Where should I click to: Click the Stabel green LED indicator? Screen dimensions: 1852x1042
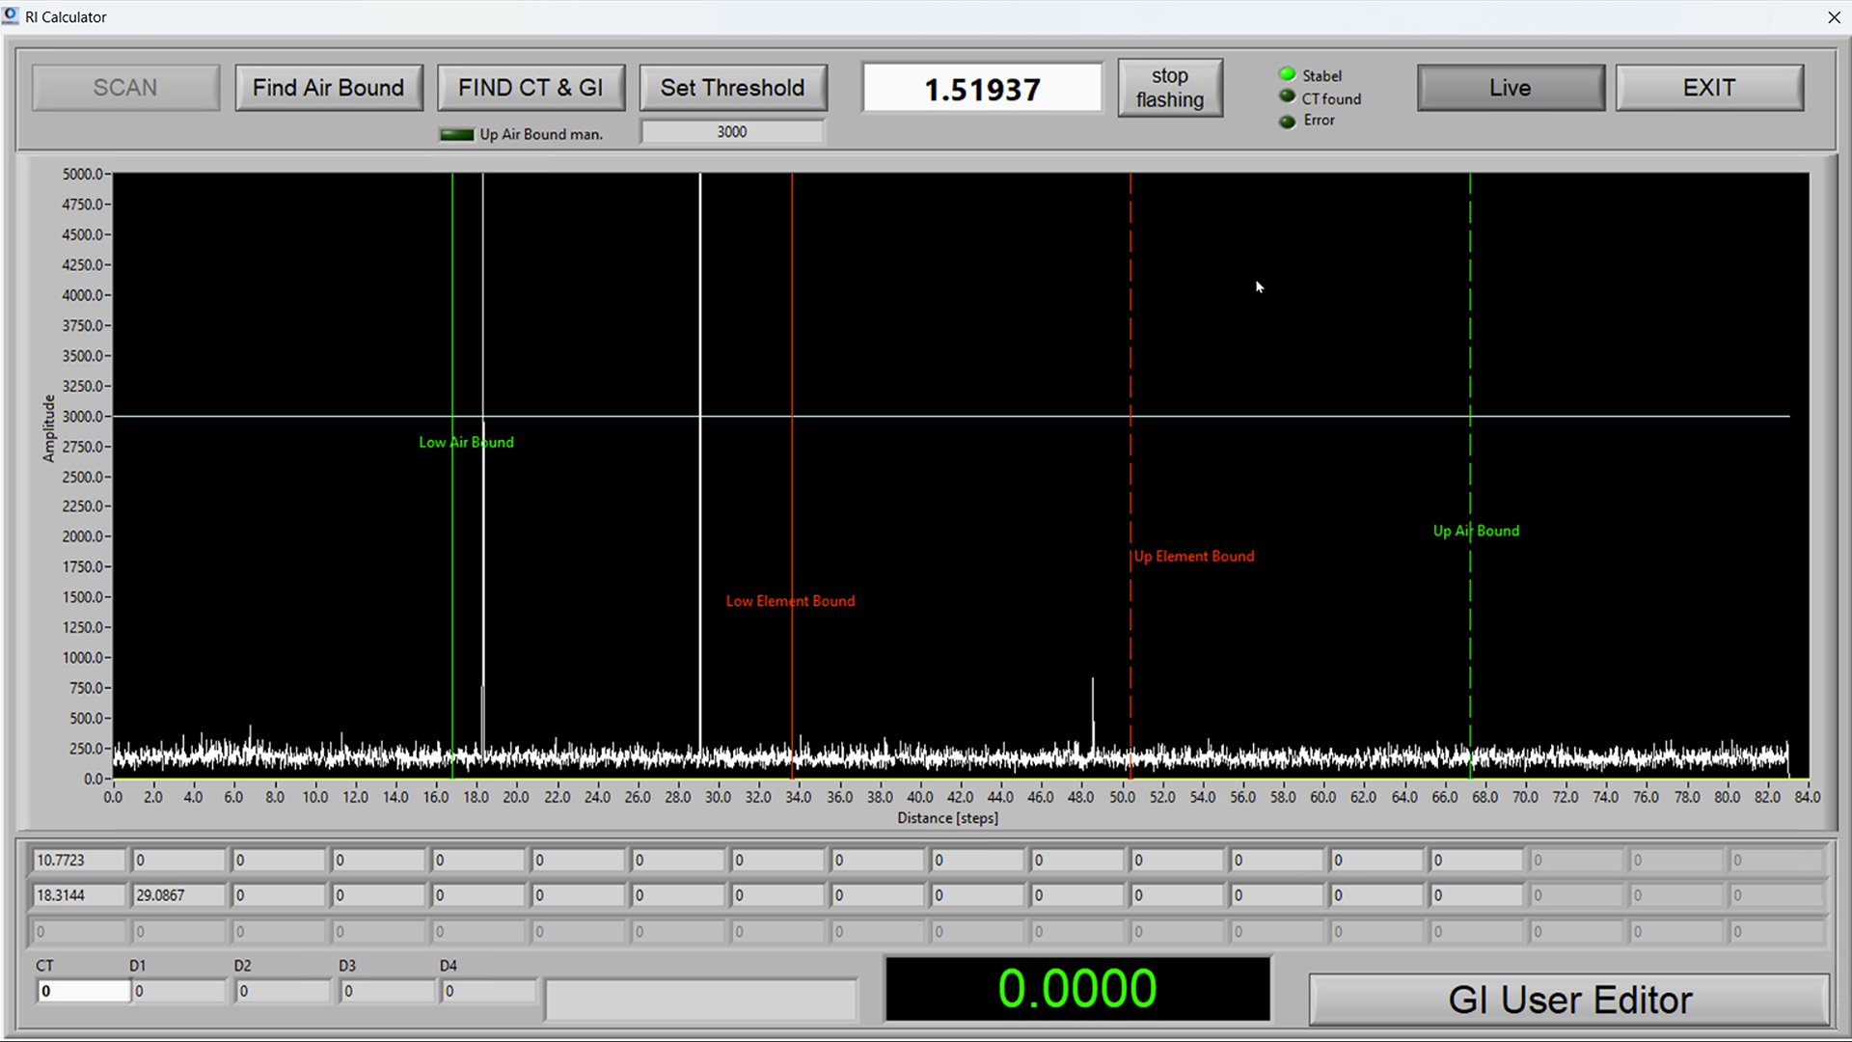click(x=1287, y=74)
